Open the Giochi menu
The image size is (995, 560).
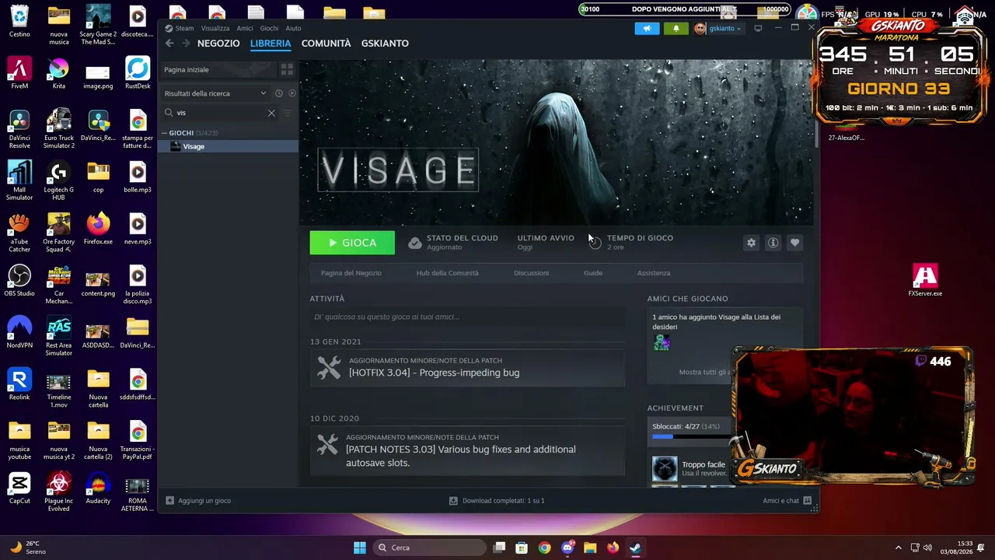[269, 28]
